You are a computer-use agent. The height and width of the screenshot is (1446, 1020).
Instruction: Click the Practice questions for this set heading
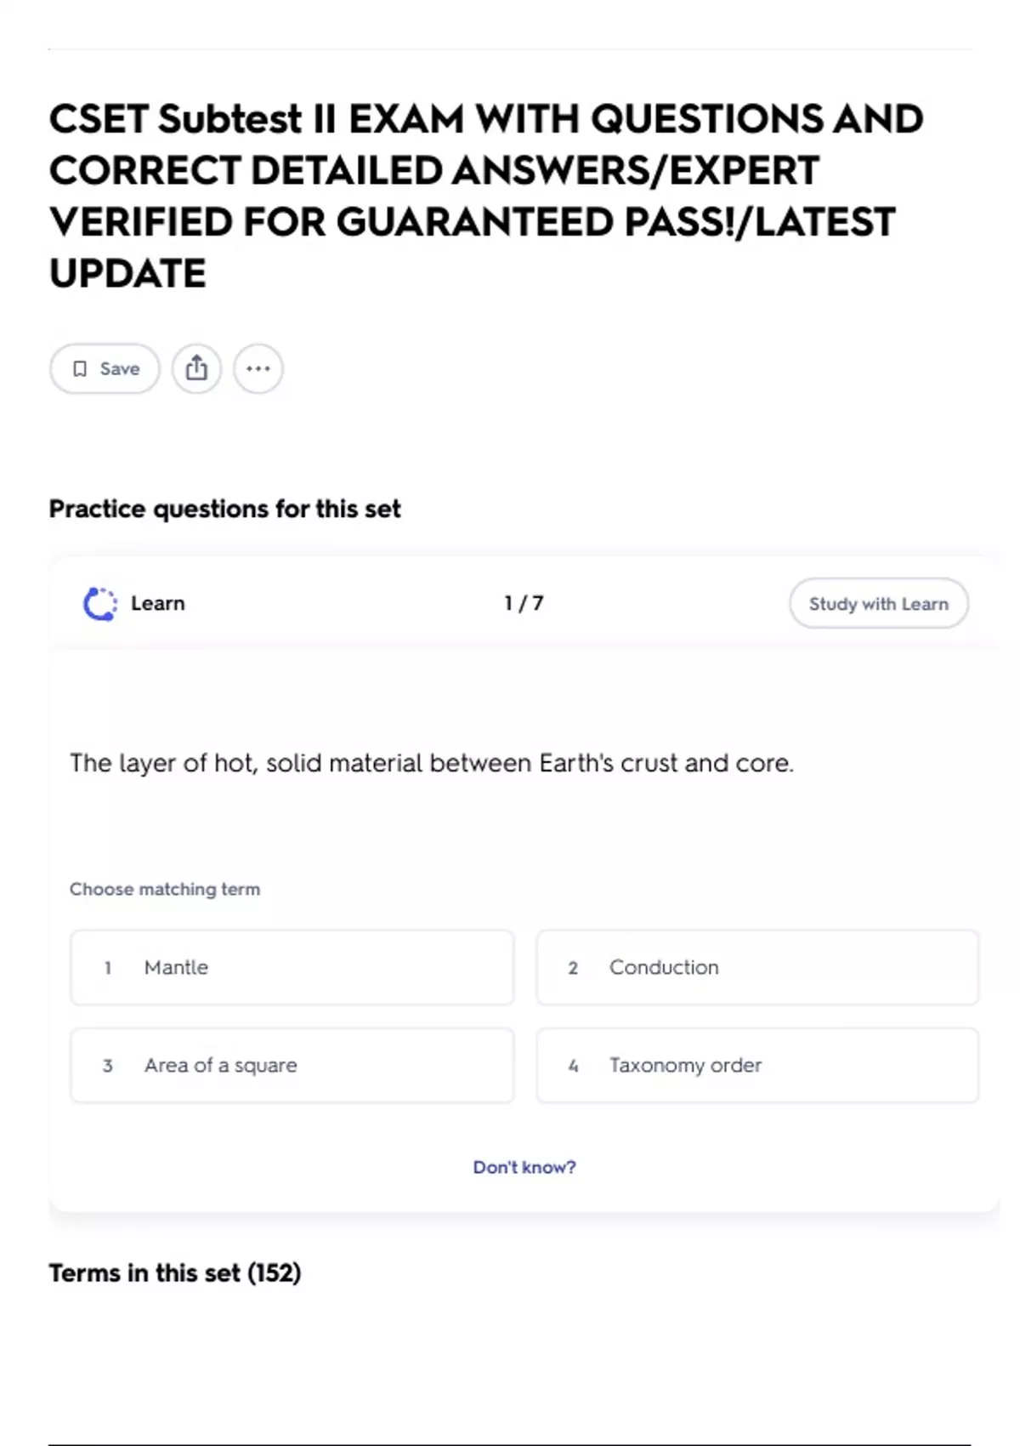point(224,509)
